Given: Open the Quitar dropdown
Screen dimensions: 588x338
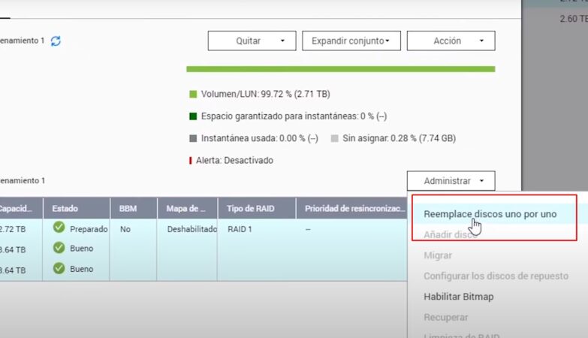Looking at the screenshot, I should pos(252,41).
